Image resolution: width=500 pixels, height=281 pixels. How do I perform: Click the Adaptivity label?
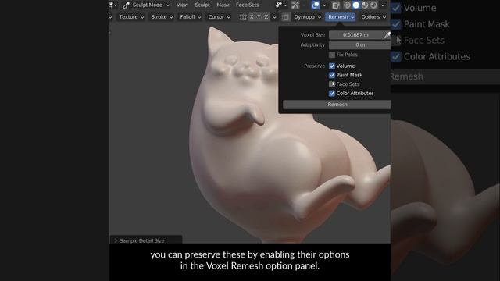(312, 45)
